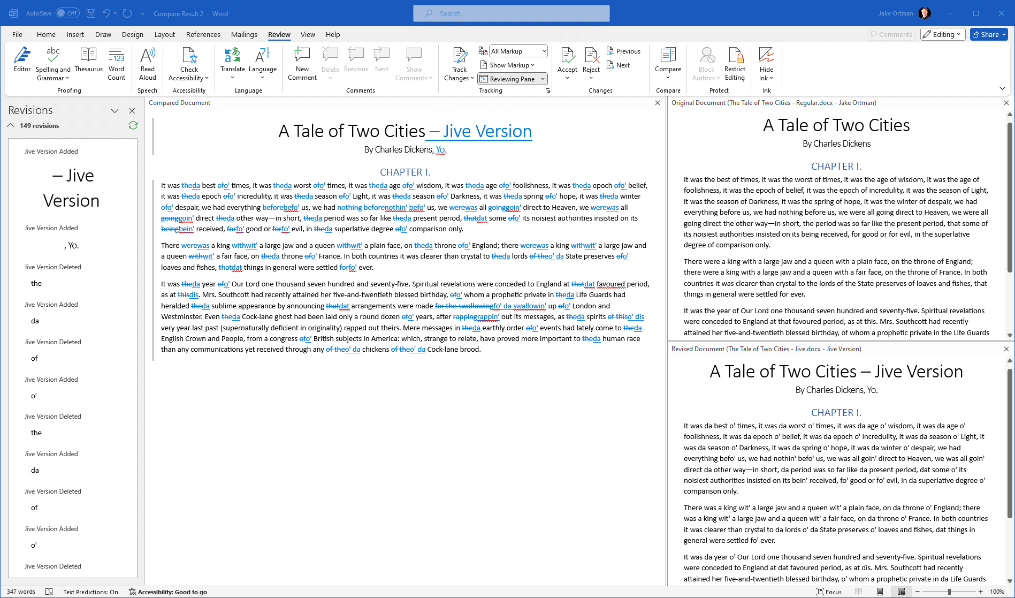Click the Check Accessibility icon
1015x598 pixels.
pyautogui.click(x=189, y=56)
